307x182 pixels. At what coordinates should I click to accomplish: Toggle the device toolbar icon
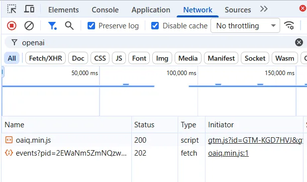tap(29, 9)
